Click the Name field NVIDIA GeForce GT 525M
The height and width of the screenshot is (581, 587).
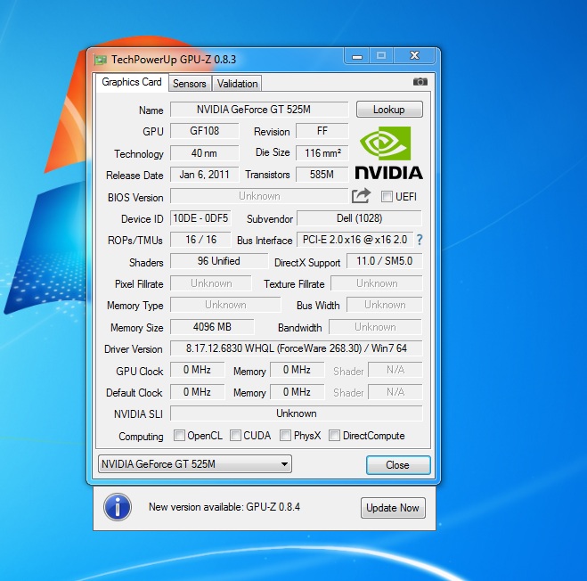259,110
